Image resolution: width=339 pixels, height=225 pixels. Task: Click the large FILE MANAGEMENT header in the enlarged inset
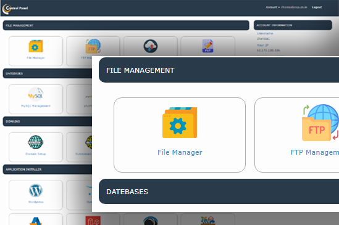pyautogui.click(x=219, y=70)
